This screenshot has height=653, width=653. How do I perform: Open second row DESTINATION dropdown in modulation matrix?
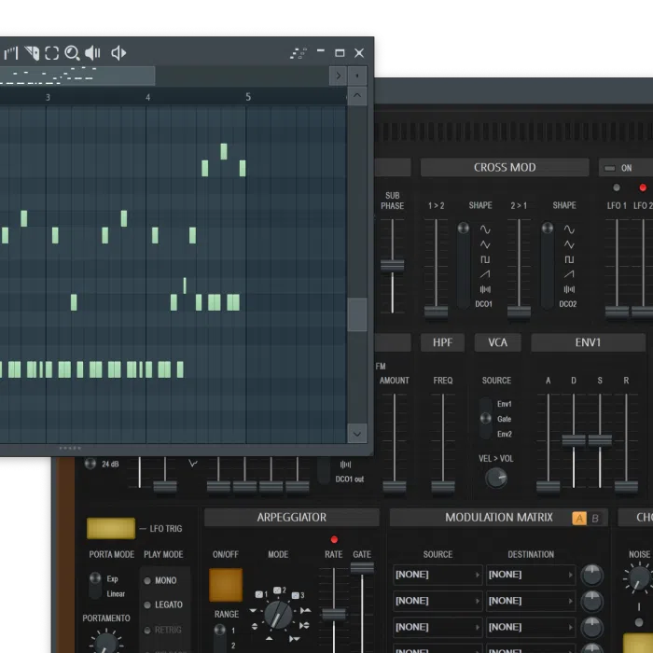pos(531,601)
